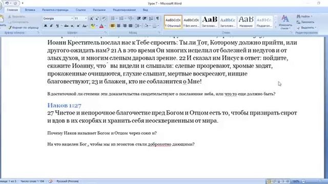Click the Copy (Копировать) command

pyautogui.click(x=18, y=22)
